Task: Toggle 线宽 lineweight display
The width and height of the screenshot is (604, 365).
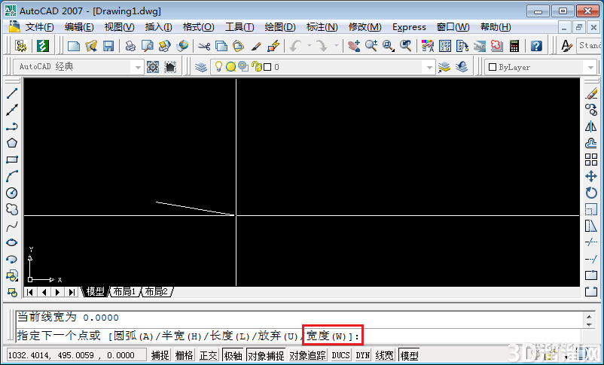Action: [384, 355]
